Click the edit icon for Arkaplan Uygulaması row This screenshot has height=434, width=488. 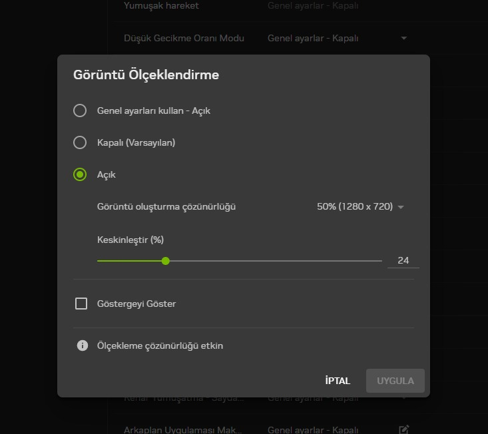tap(404, 429)
